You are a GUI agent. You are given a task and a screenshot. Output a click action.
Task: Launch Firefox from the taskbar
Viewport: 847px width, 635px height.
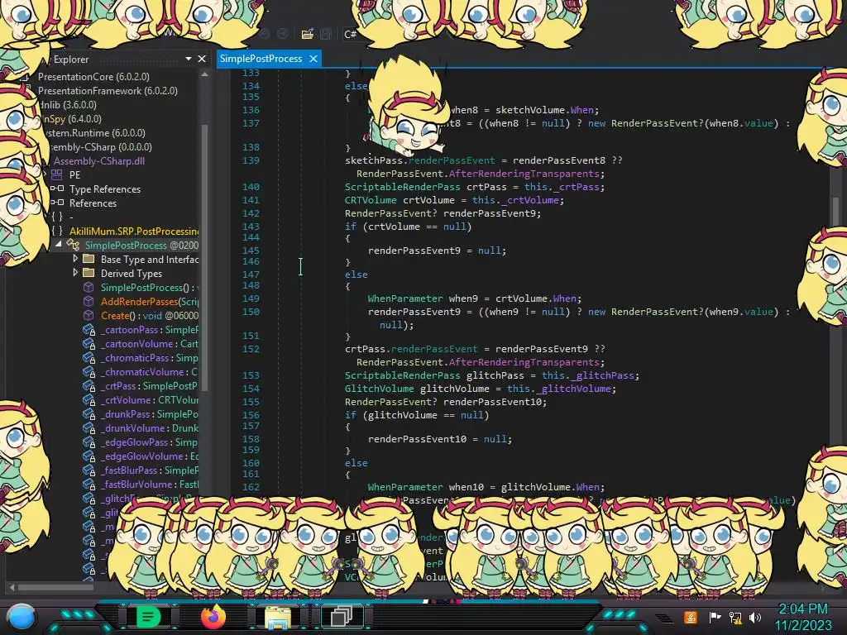click(x=213, y=616)
